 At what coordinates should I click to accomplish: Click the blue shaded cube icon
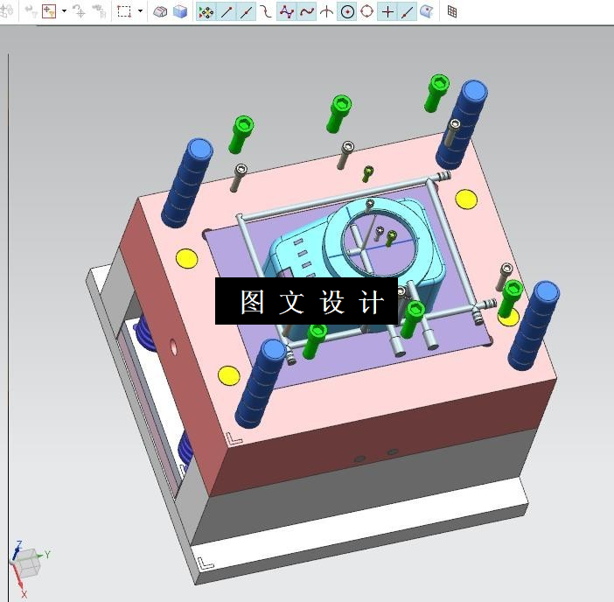point(180,11)
